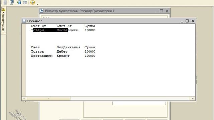
Task: Activate the Регистр бухгалтерии РегистрБухгалтерии1 title bar
Action: click(80, 11)
